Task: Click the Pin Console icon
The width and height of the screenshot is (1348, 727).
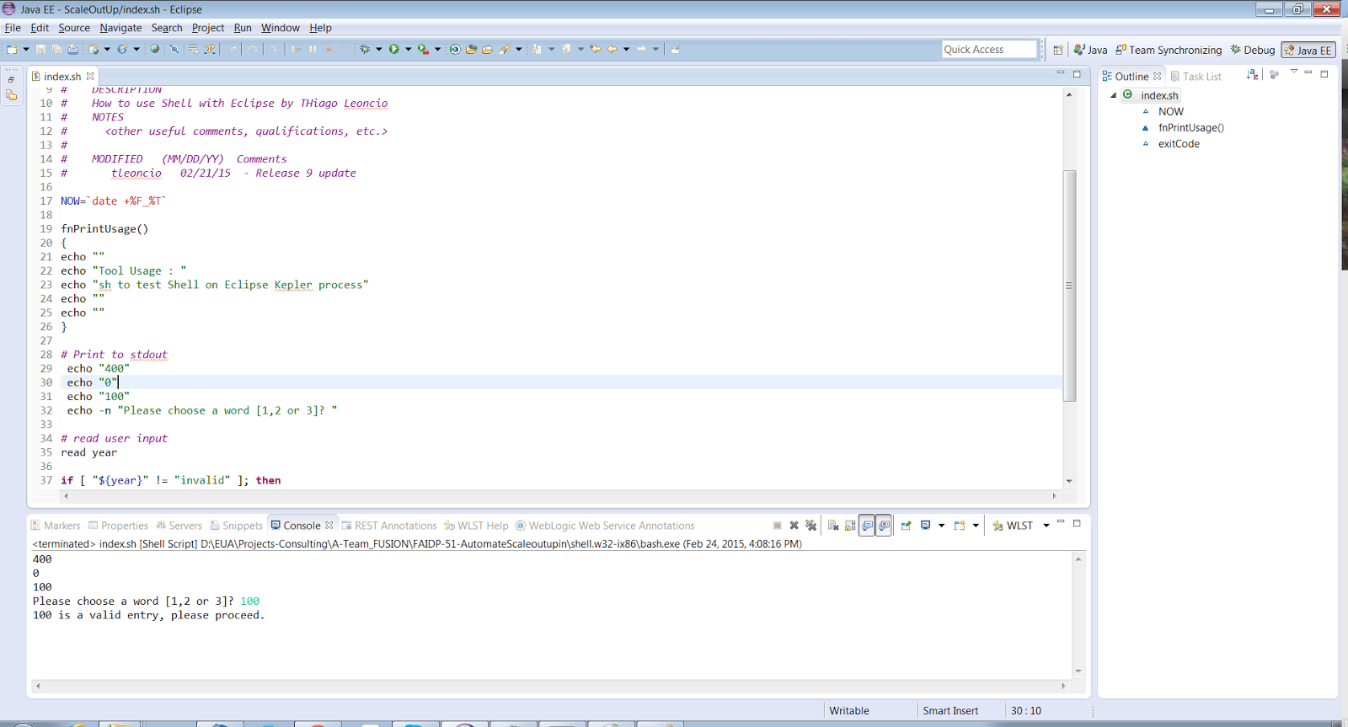Action: pos(906,525)
